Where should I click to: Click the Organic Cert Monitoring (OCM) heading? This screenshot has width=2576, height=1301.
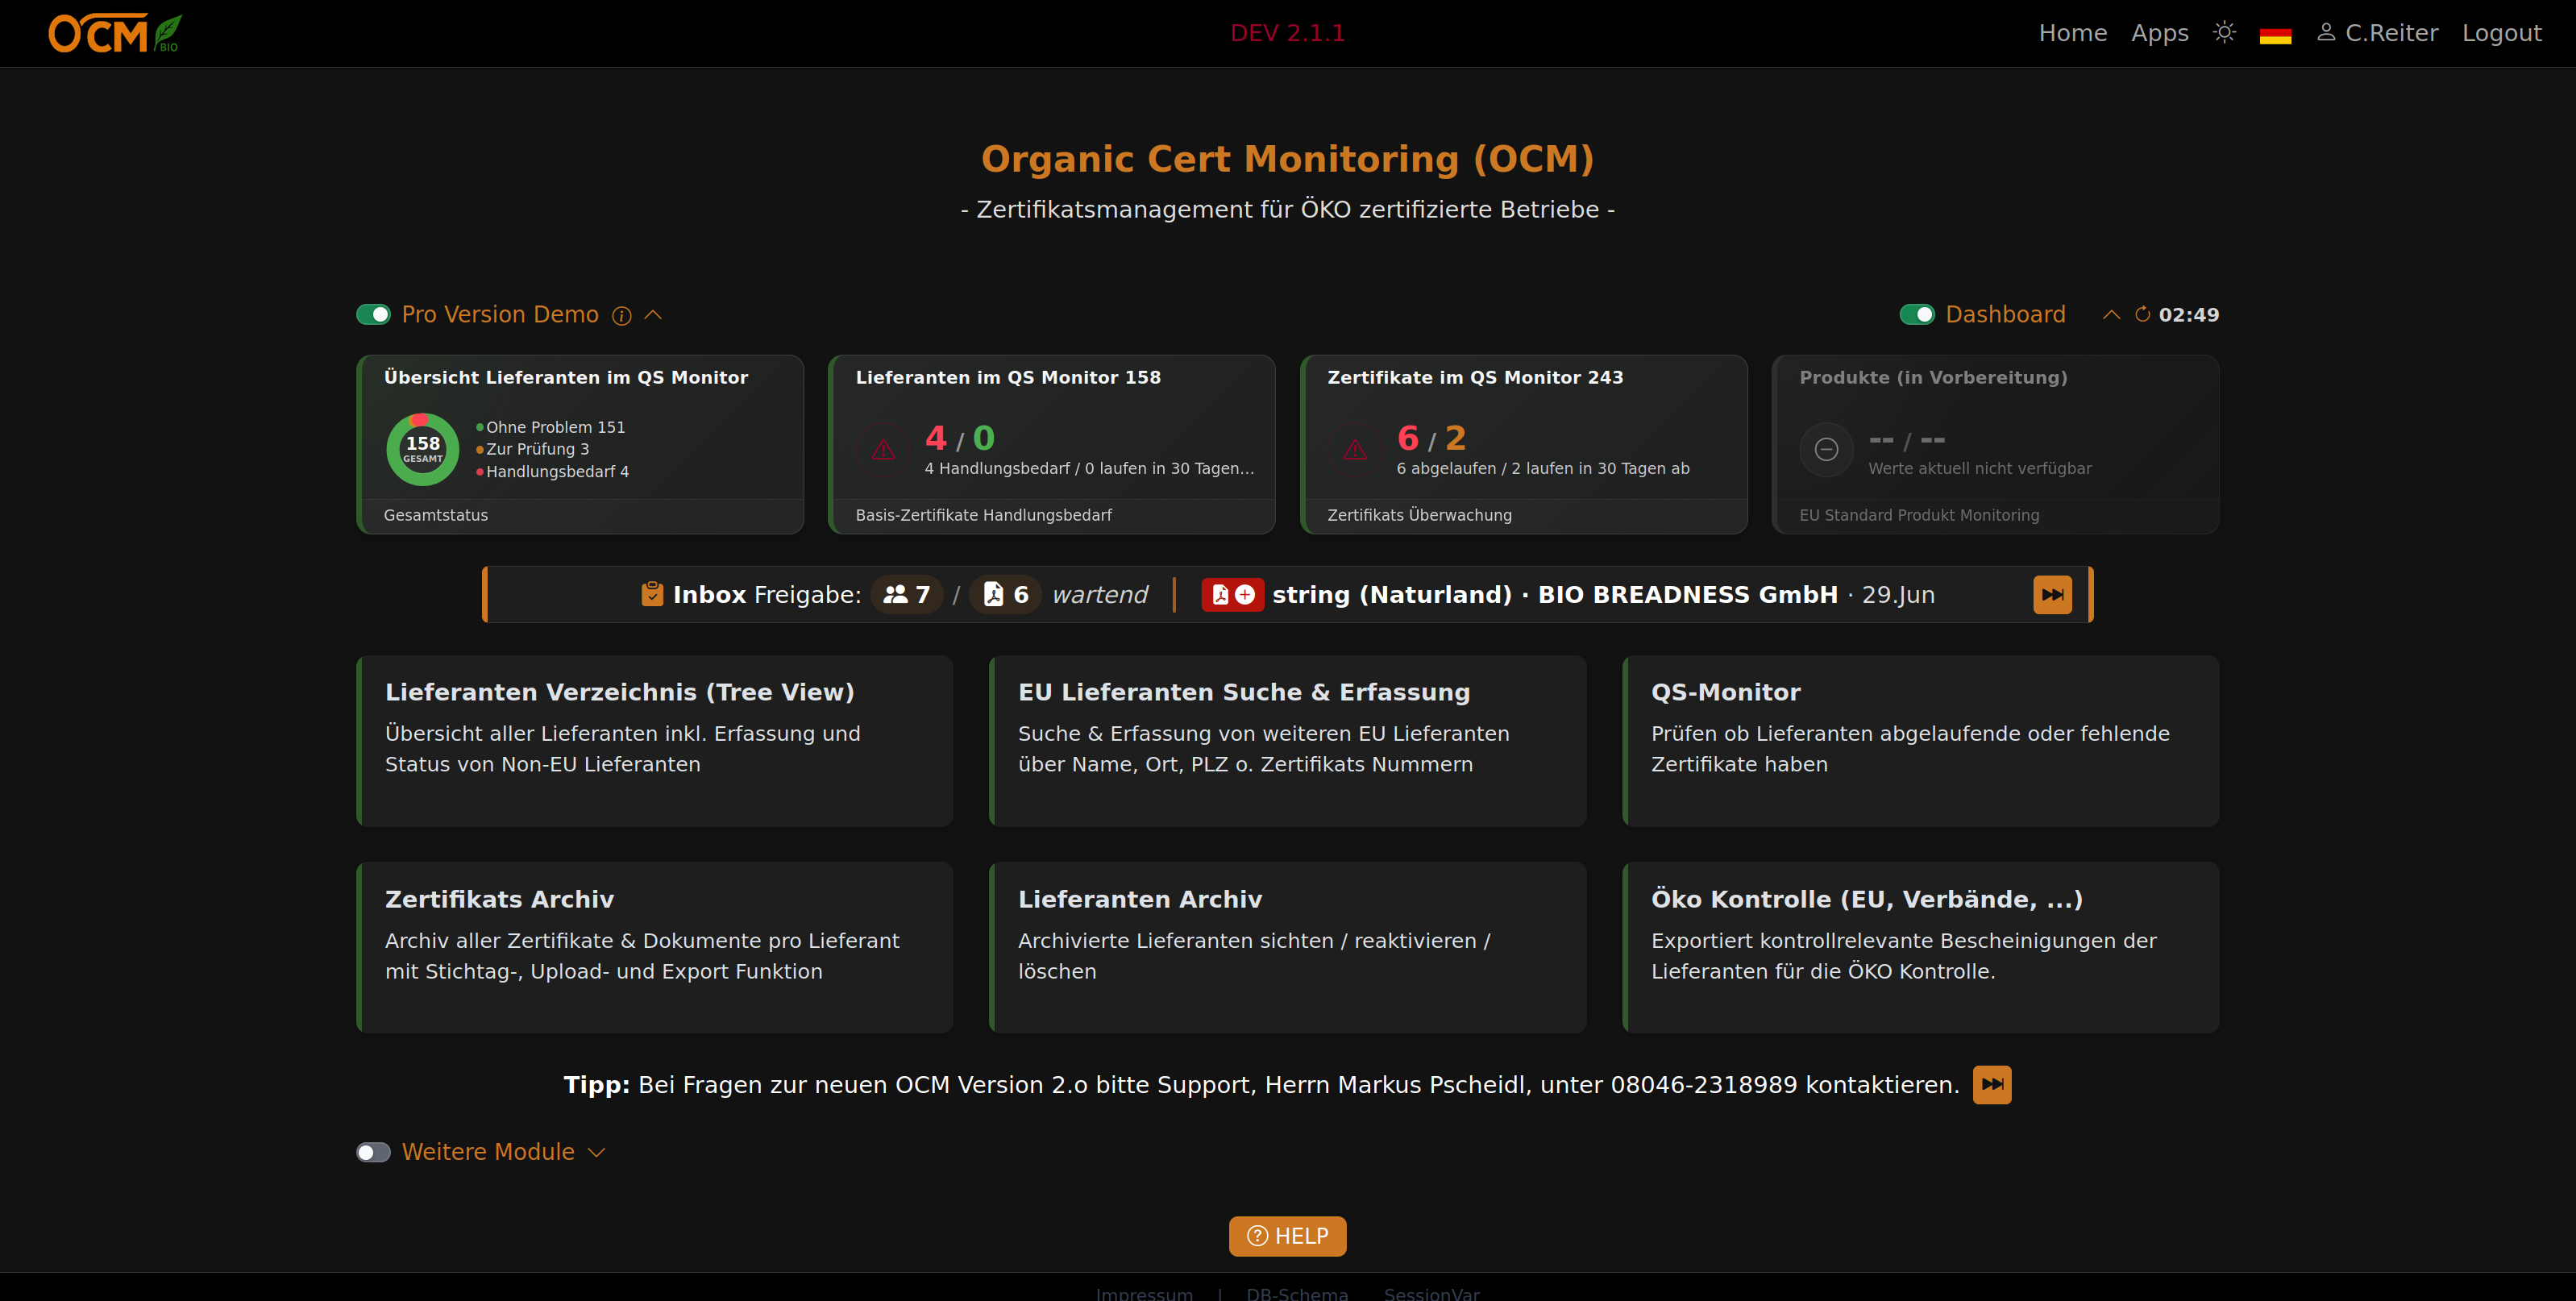pyautogui.click(x=1287, y=159)
